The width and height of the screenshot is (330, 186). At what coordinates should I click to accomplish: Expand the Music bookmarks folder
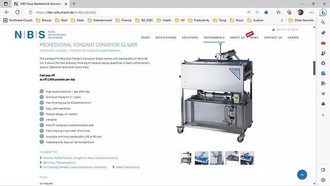(237, 20)
